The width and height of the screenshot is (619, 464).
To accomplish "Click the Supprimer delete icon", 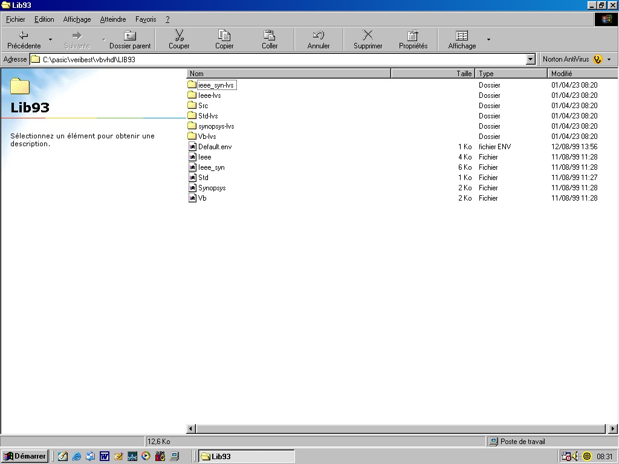I will [368, 36].
